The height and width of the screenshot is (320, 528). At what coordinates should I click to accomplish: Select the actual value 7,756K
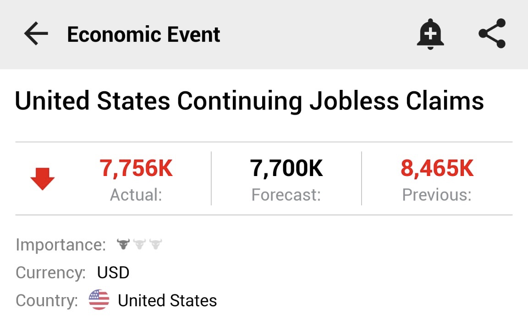coord(136,168)
